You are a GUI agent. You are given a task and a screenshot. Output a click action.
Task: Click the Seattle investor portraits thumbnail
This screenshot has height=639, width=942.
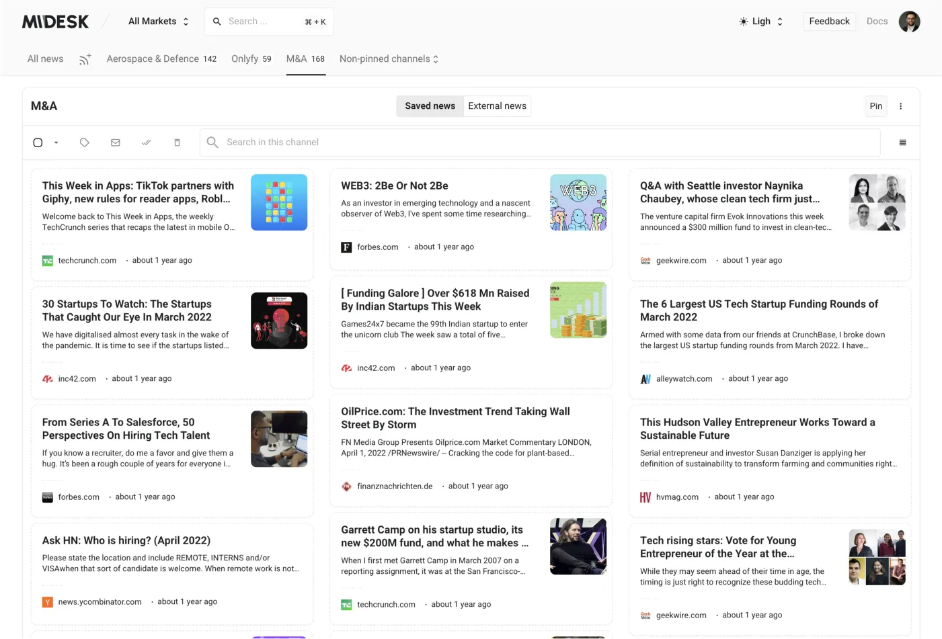click(x=877, y=202)
